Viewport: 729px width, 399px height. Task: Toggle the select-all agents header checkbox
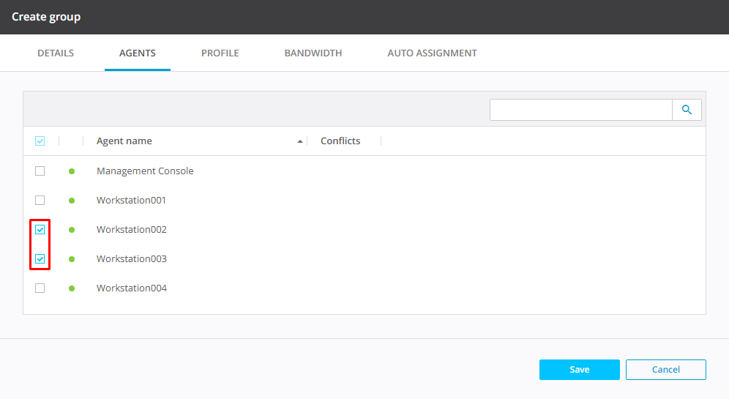(40, 141)
